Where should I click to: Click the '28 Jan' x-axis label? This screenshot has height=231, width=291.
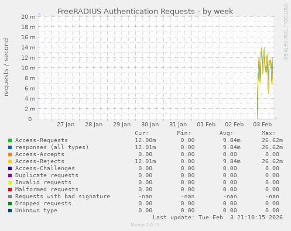tap(94, 125)
